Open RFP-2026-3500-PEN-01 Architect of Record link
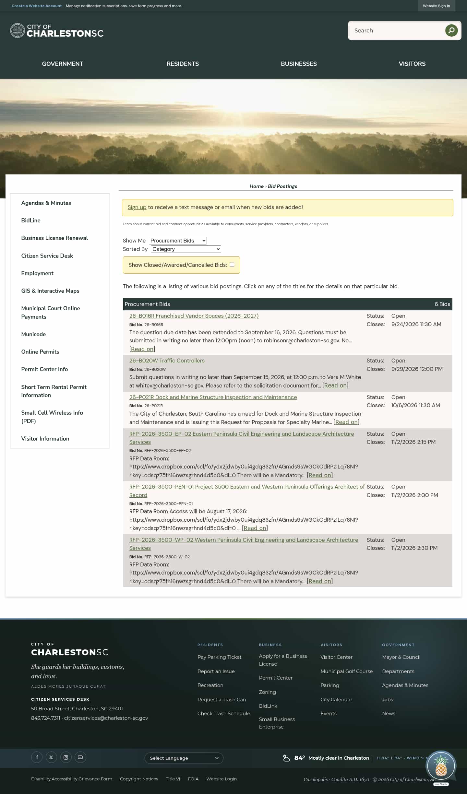467x794 pixels. pyautogui.click(x=247, y=491)
